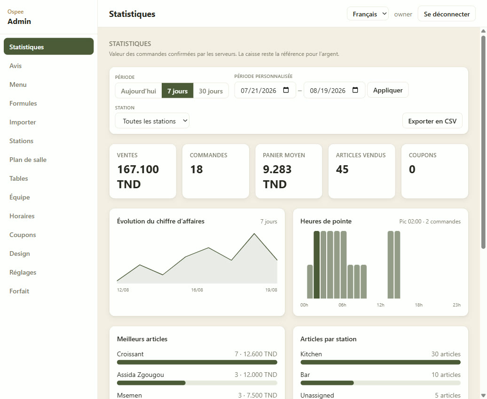The height and width of the screenshot is (399, 487).
Task: Click the 30 articles value for Kitchen
Action: [x=446, y=354]
